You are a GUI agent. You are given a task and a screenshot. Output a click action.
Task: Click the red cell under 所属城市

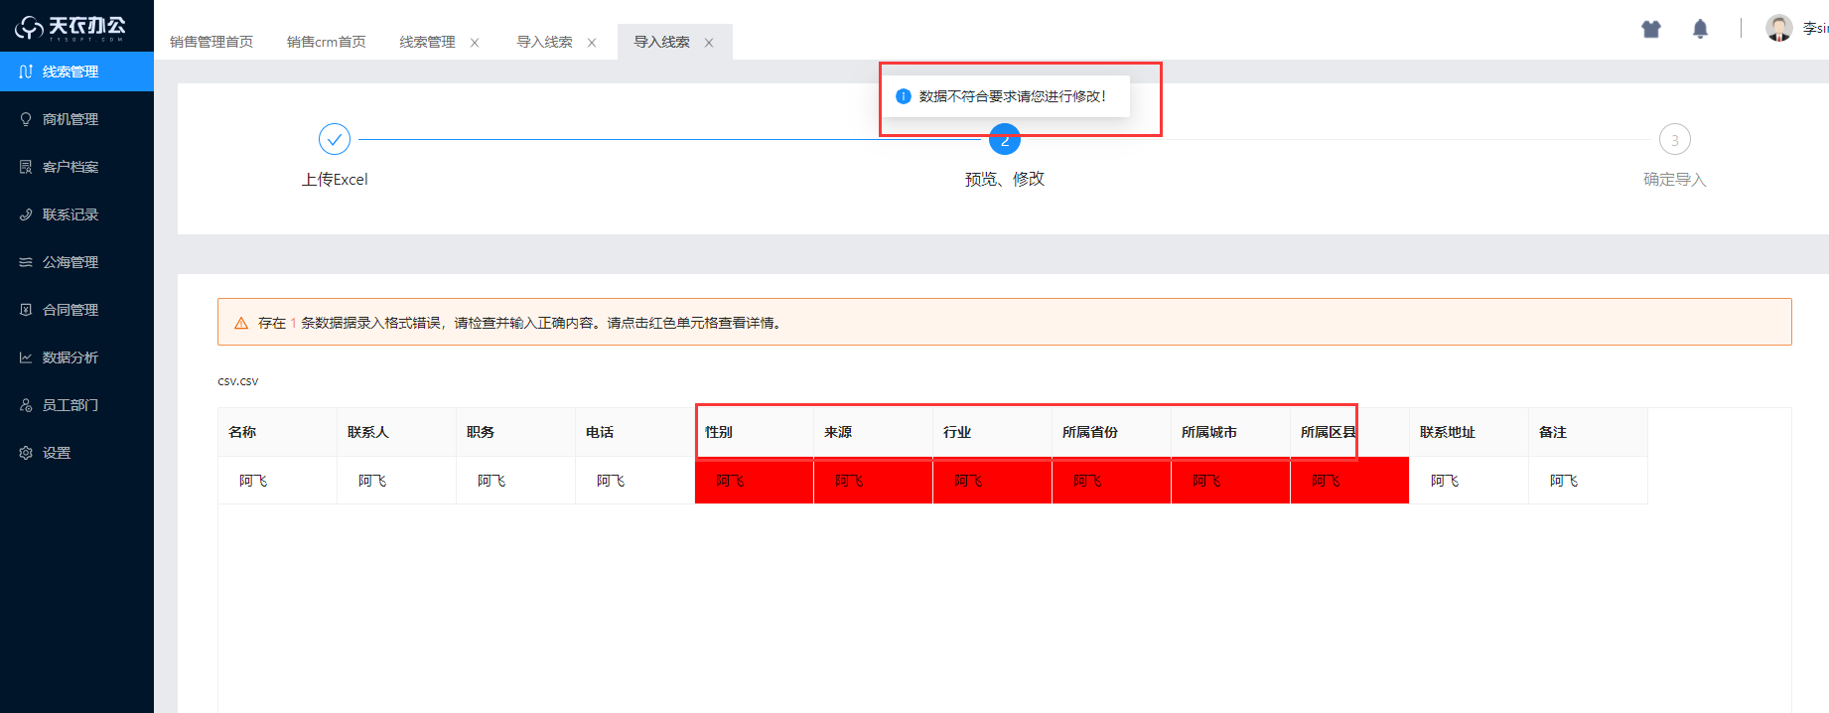tap(1231, 481)
